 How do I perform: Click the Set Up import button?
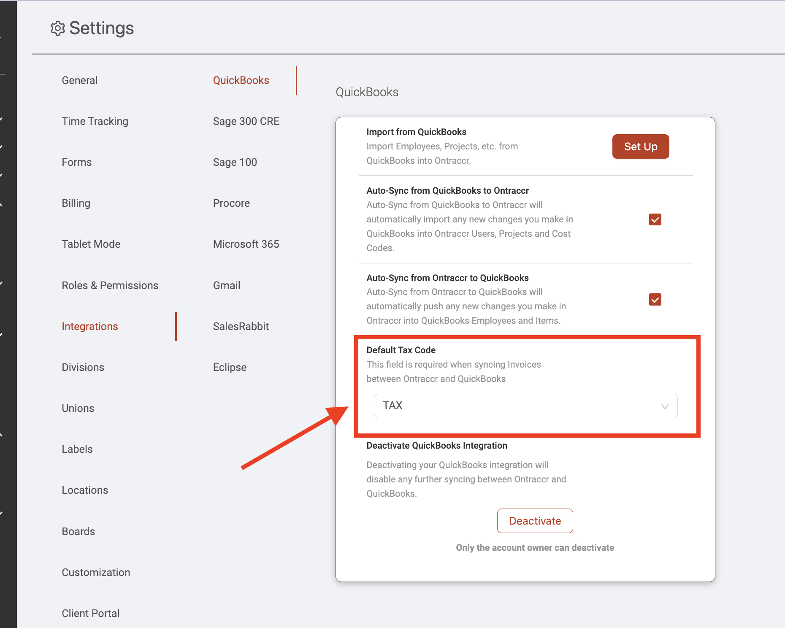coord(641,146)
